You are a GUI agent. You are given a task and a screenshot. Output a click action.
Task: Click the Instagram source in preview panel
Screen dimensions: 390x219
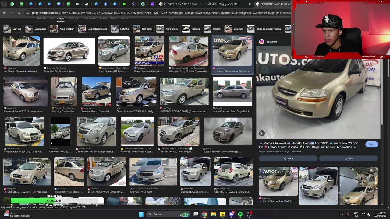point(268,42)
